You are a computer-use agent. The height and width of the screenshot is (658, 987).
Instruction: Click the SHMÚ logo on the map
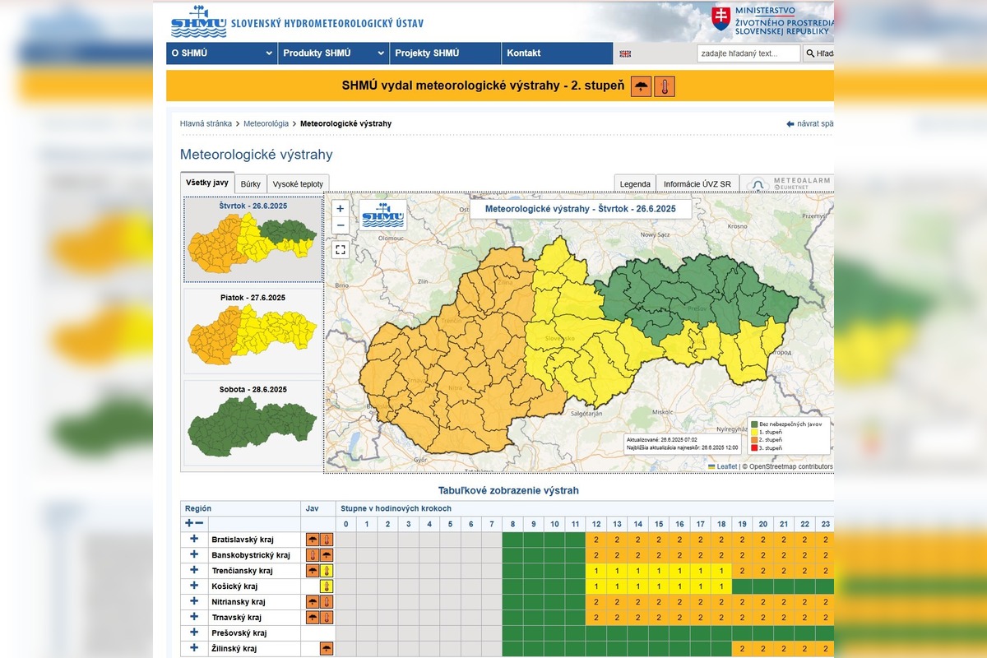tap(383, 215)
